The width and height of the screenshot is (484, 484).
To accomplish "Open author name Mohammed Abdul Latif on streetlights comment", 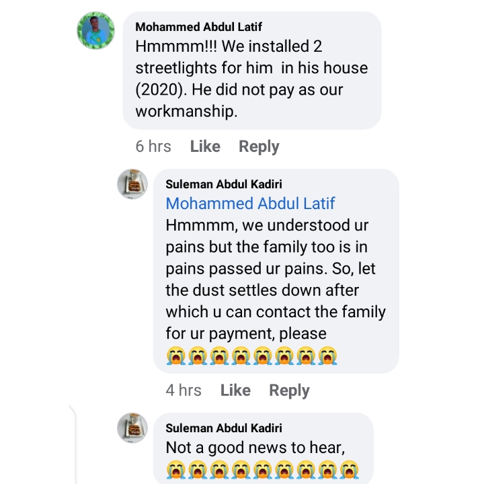I will [198, 27].
